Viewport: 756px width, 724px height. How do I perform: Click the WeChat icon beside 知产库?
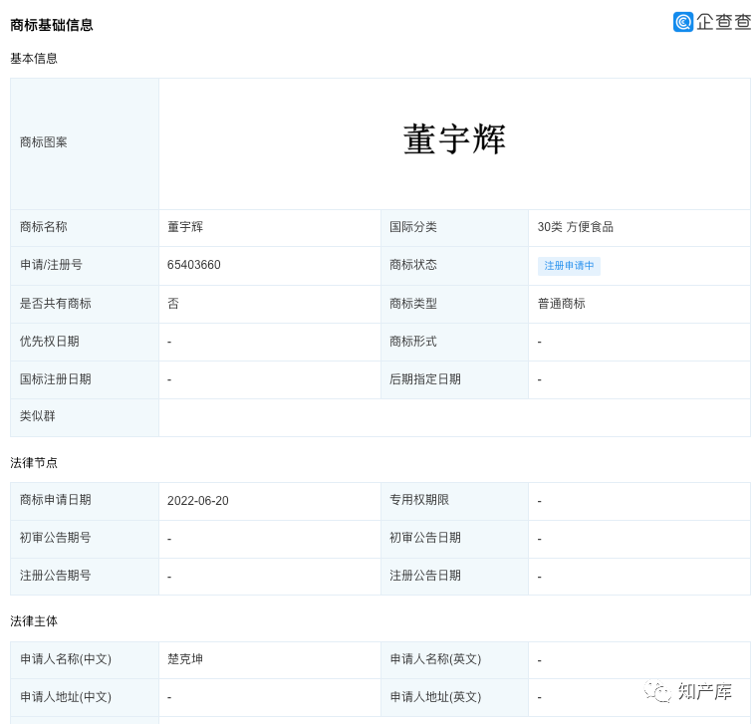click(657, 691)
